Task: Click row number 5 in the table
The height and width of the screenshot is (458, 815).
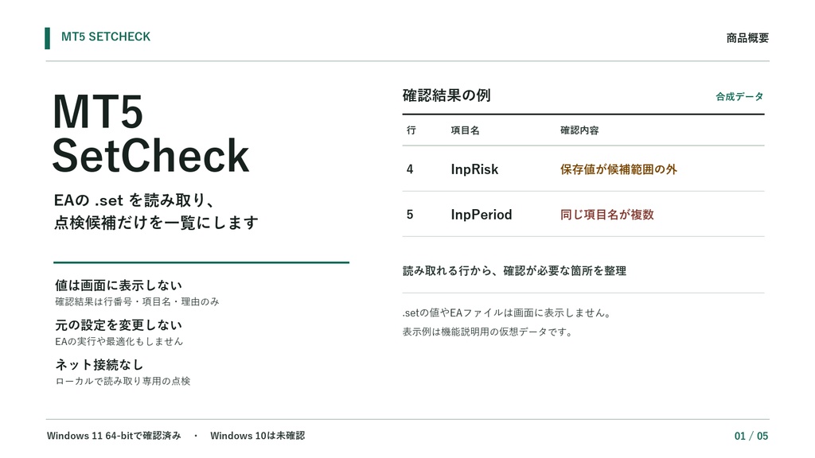Action: tap(410, 215)
